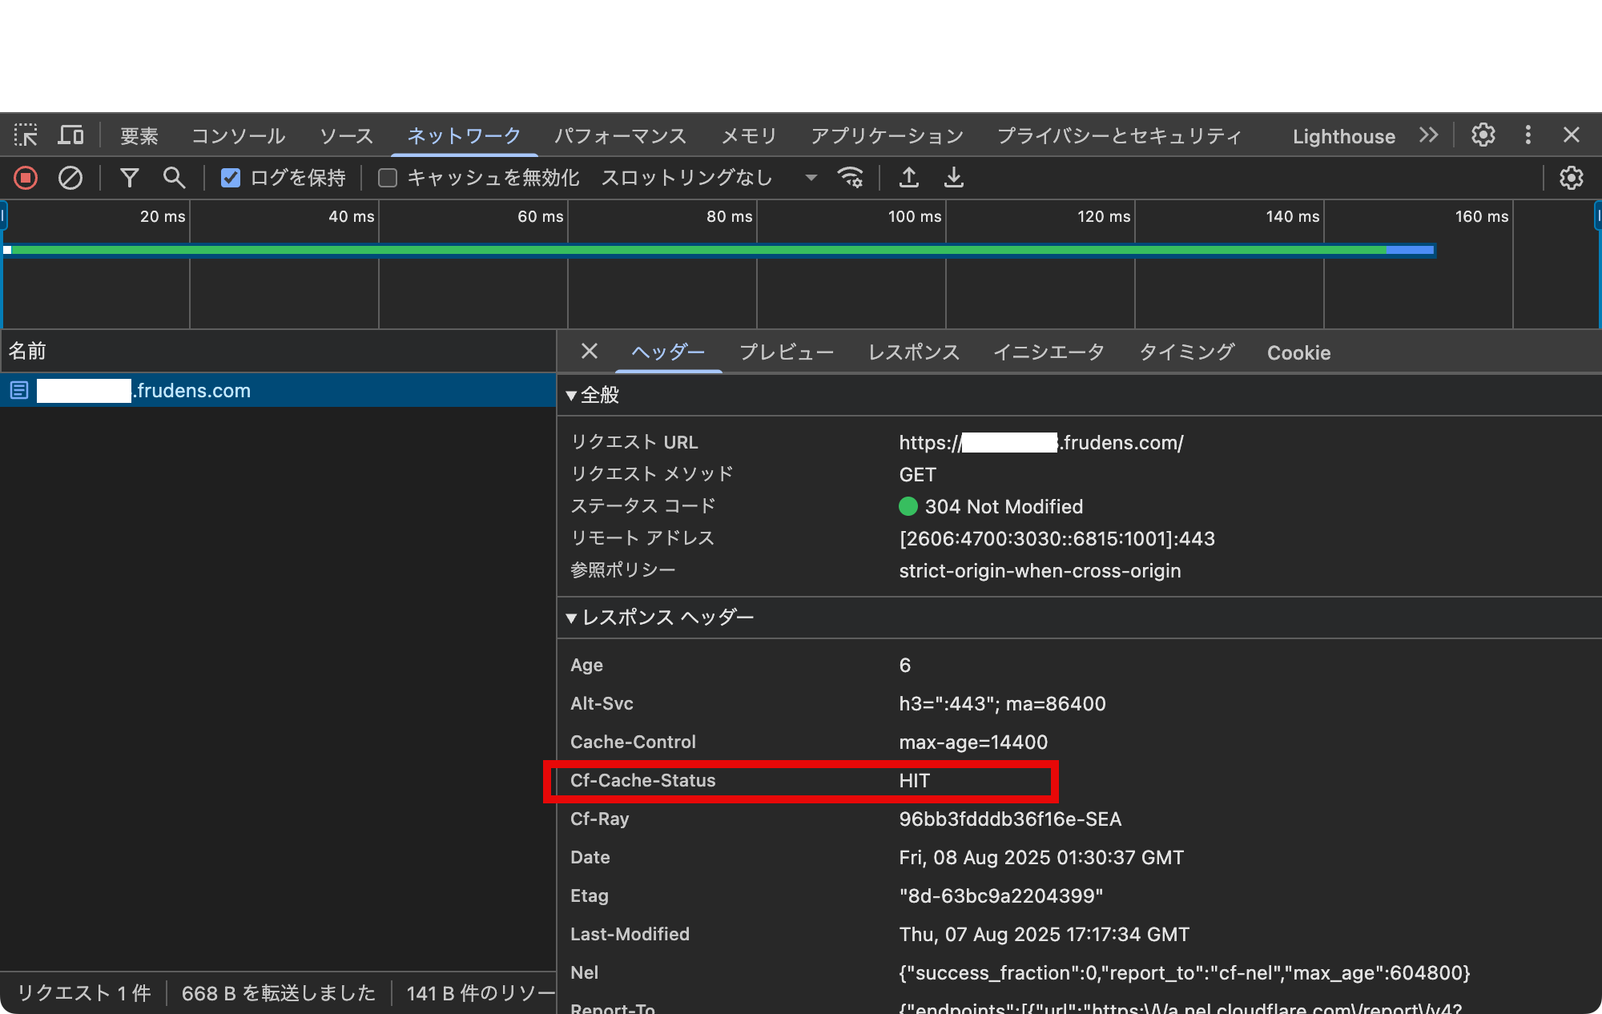Switch to イニシエータ details tab
The width and height of the screenshot is (1602, 1014).
coord(1049,352)
